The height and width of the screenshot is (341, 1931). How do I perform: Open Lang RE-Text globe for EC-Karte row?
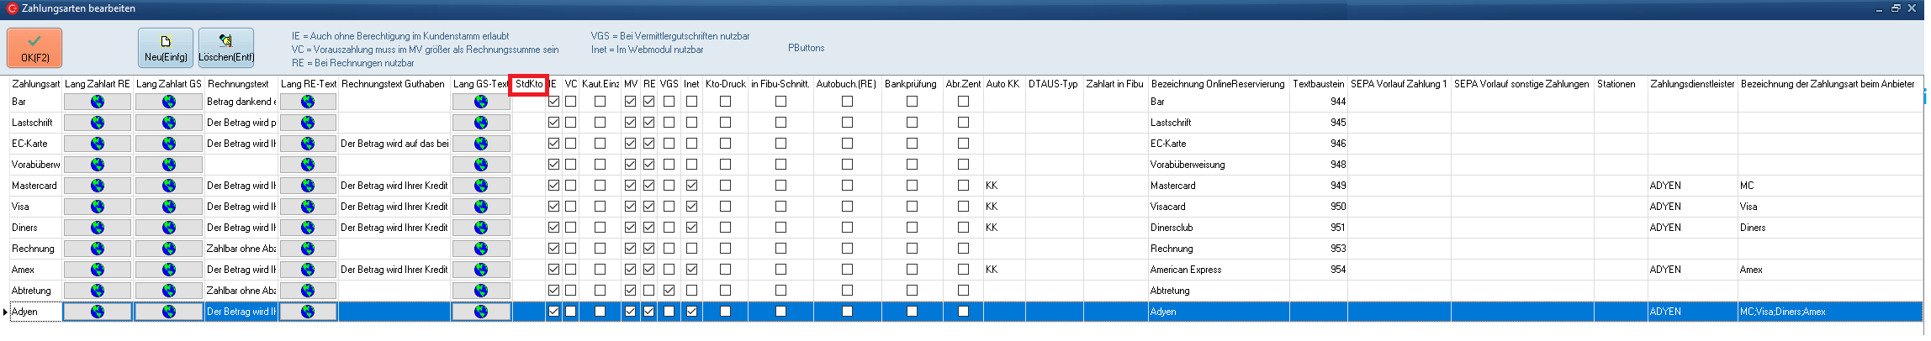click(x=308, y=144)
